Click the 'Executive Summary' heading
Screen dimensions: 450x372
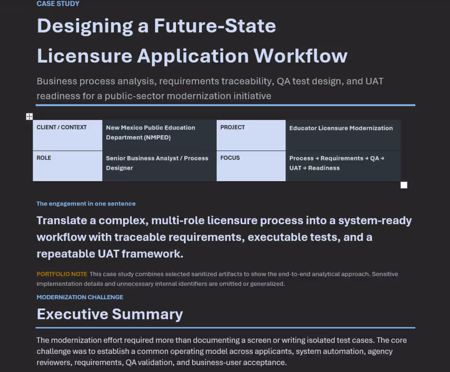110,314
